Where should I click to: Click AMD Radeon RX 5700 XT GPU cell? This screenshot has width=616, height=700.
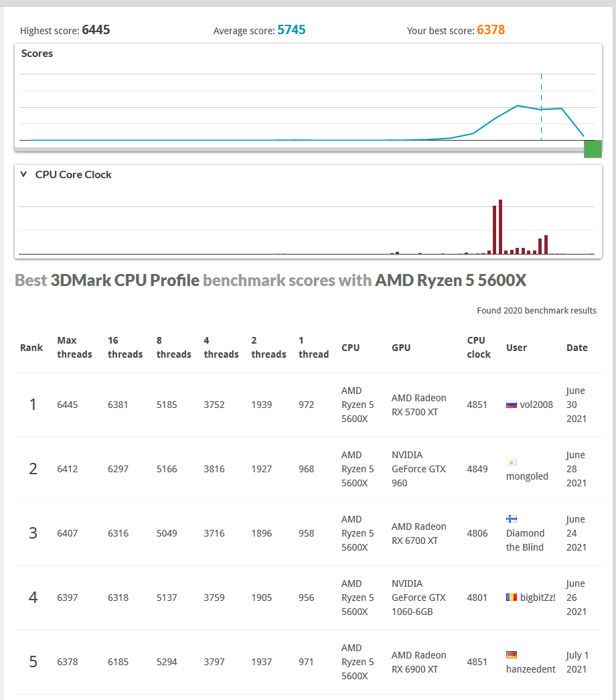point(418,405)
